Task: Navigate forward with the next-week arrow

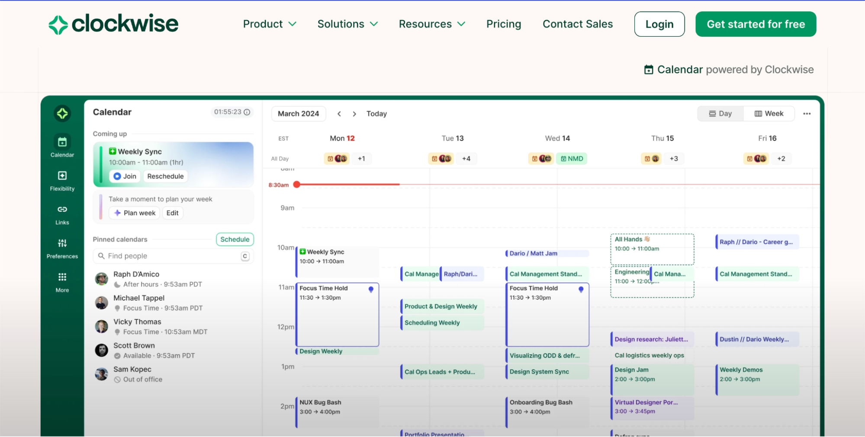Action: click(x=354, y=114)
